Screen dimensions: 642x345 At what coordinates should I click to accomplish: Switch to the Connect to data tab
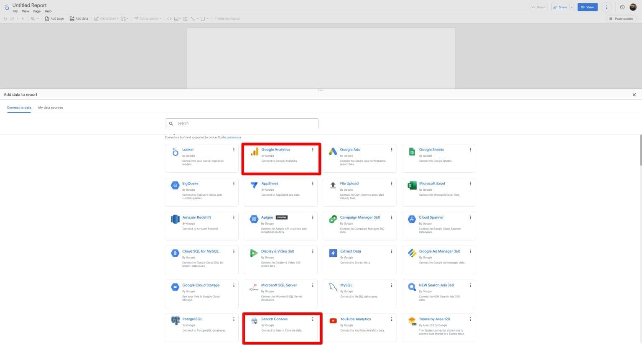(x=19, y=107)
